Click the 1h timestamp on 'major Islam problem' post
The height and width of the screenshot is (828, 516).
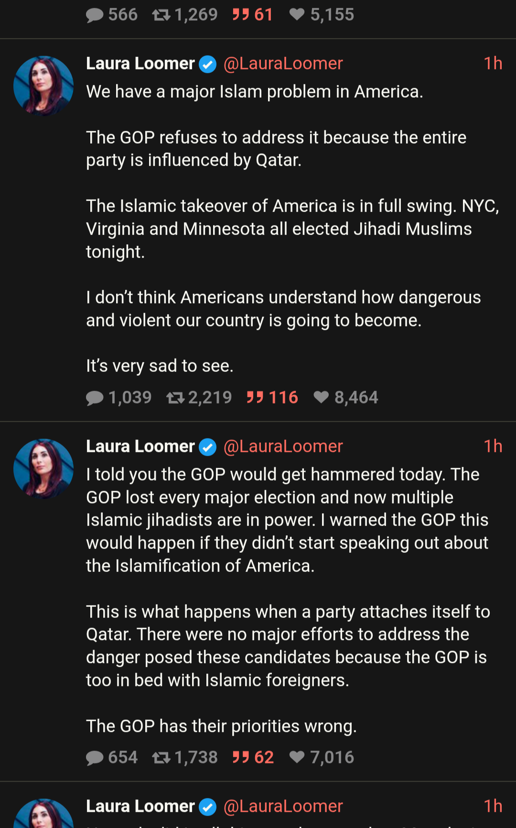pyautogui.click(x=493, y=64)
